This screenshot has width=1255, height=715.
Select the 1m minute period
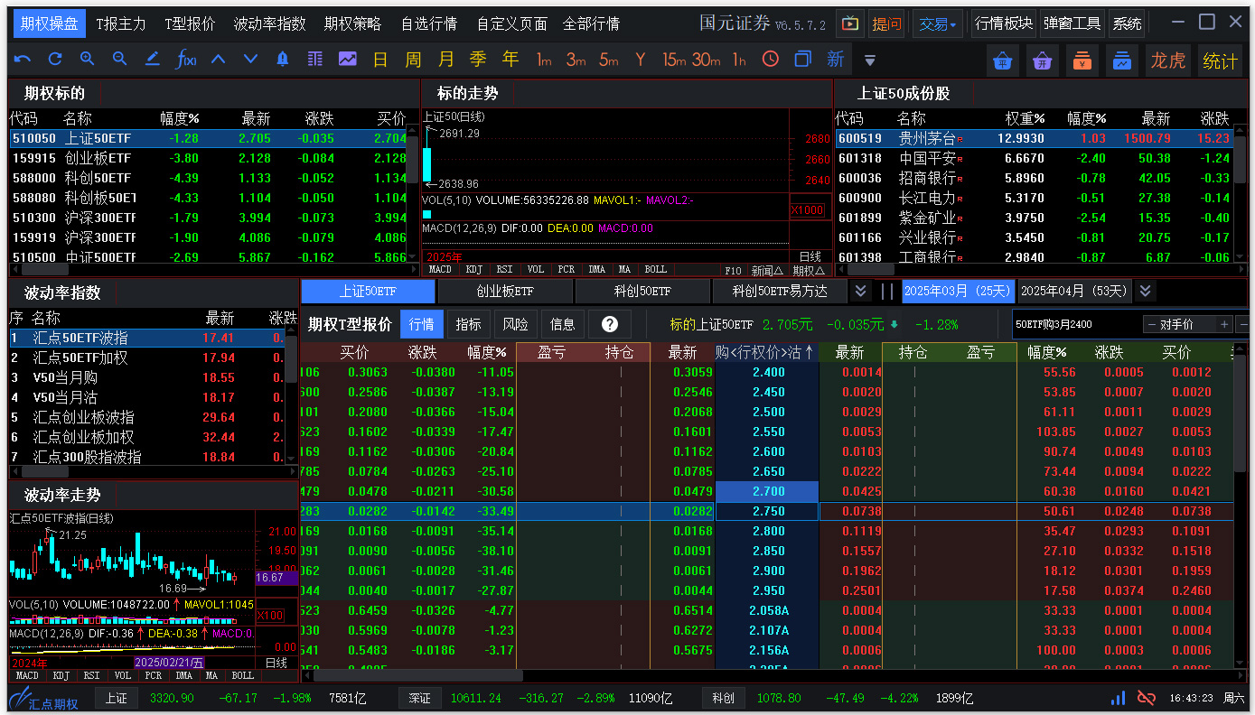pyautogui.click(x=544, y=60)
